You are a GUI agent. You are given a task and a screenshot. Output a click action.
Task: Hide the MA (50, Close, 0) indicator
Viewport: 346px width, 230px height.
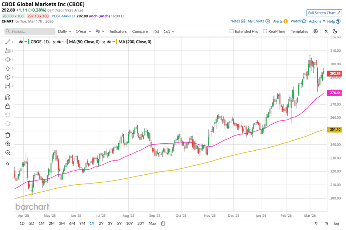[x=59, y=42]
